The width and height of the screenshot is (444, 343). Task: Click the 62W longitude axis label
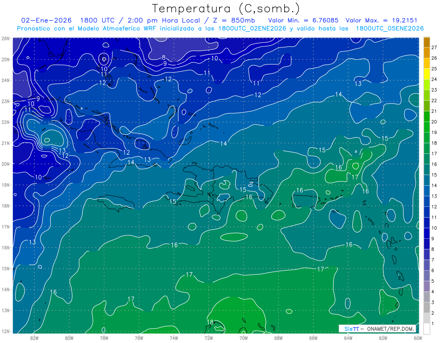click(x=383, y=338)
